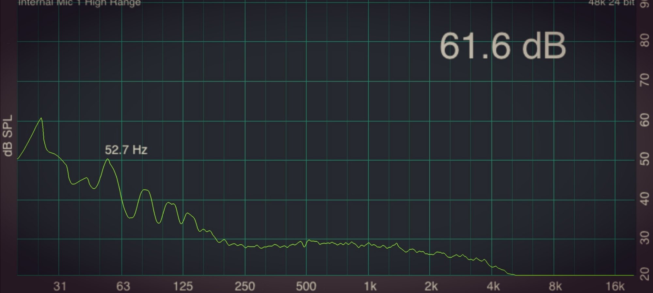Click the 48k 24 bit sample format label

point(611,3)
